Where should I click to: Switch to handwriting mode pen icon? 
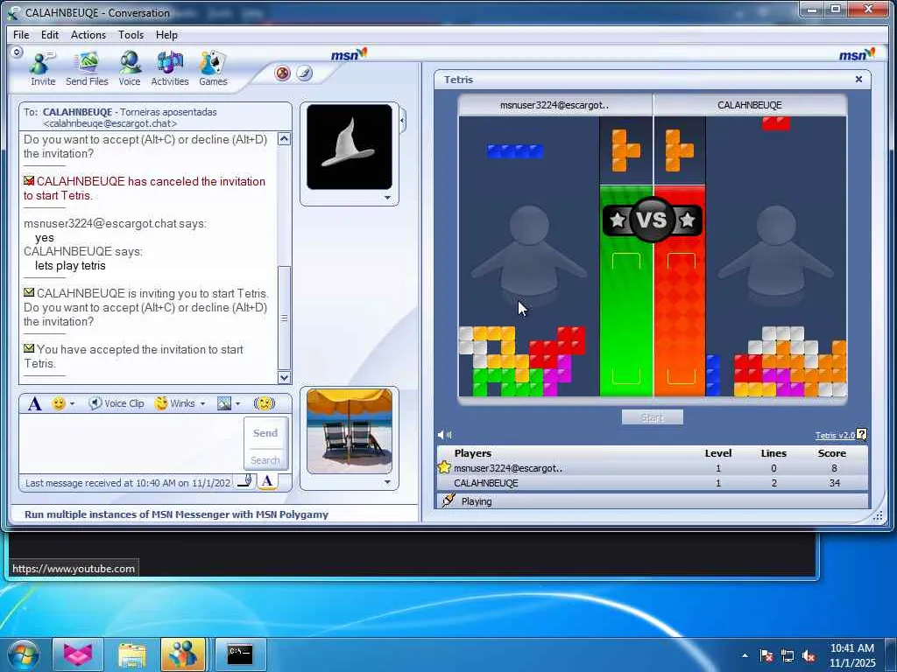245,482
